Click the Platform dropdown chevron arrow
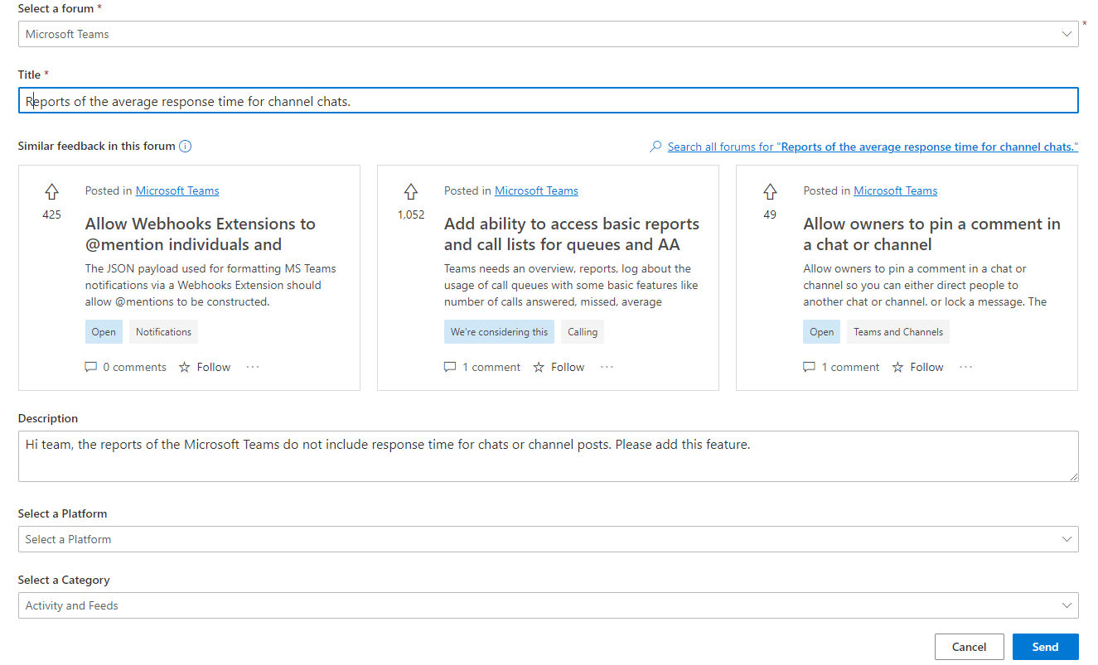 [1067, 539]
